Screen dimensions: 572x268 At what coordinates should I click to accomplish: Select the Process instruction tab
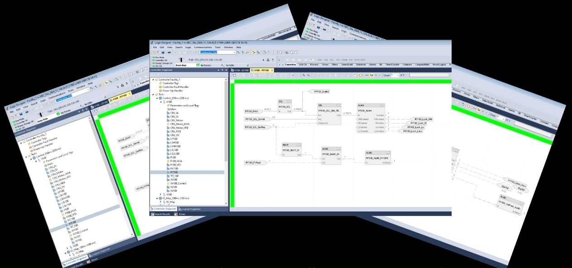(314, 65)
